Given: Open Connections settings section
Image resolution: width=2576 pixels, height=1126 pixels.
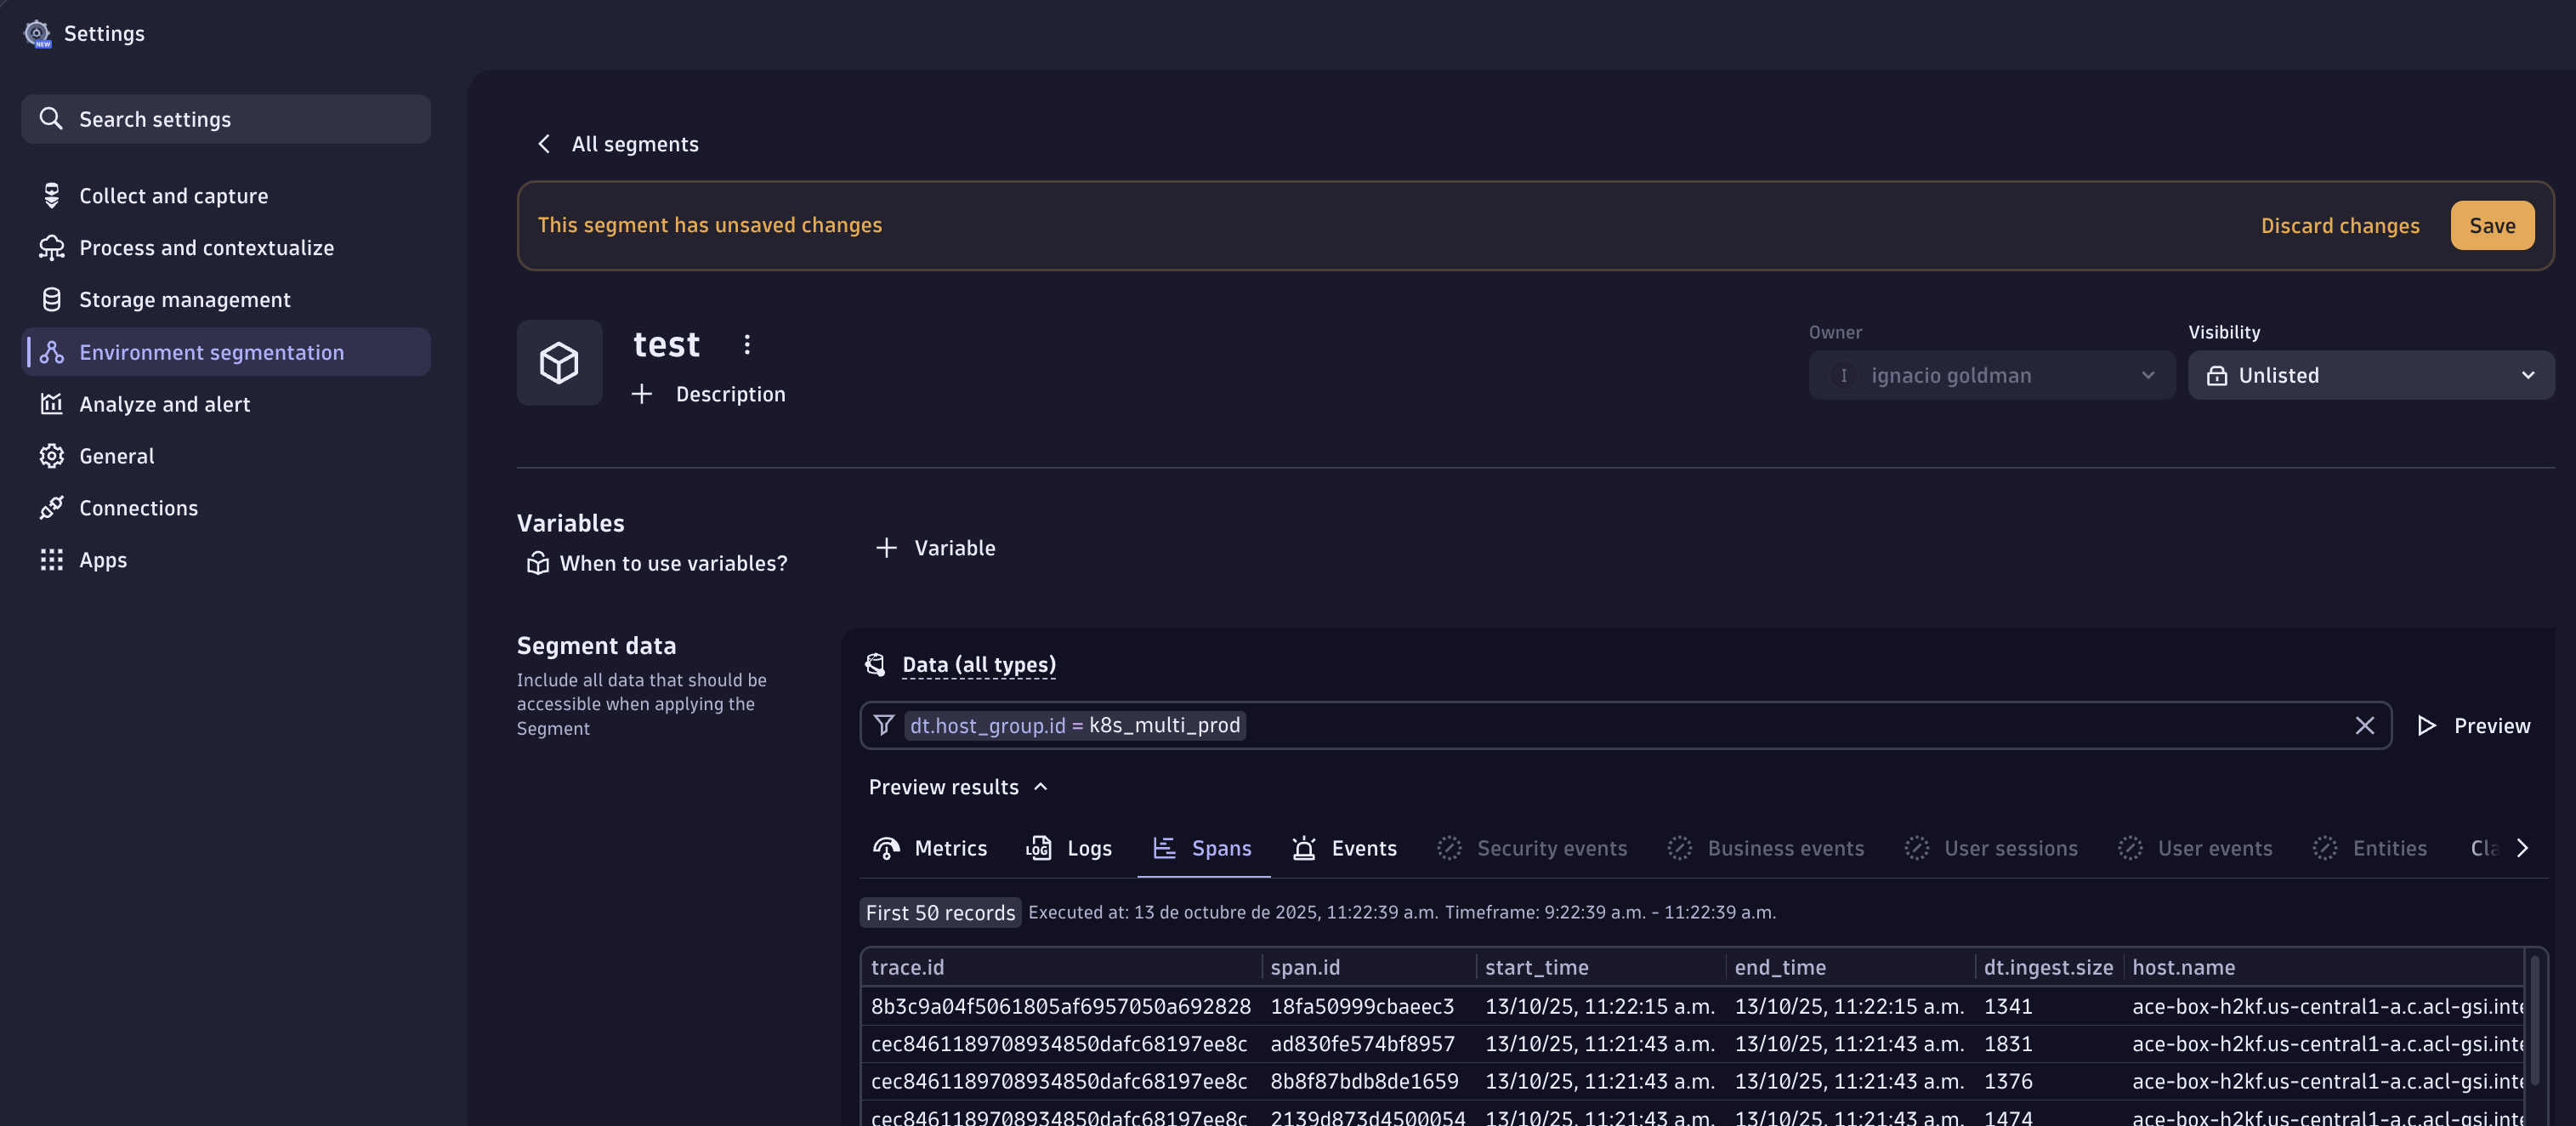Looking at the screenshot, I should click(138, 508).
